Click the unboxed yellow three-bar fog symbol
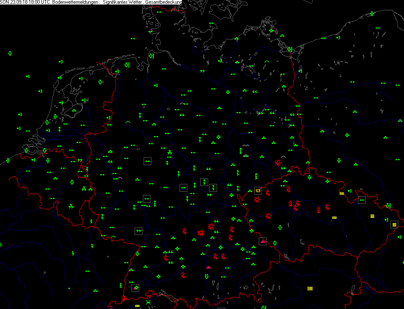 pyautogui.click(x=372, y=216)
